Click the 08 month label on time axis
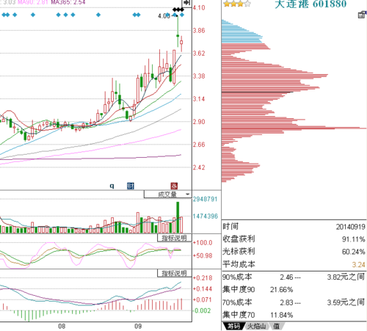Screen dimensions: 367x331 tap(62, 327)
